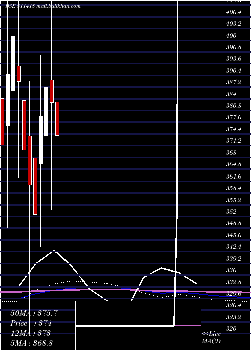
Task: Click the white candle body topping at 400
Action: pyautogui.click(x=13, y=64)
